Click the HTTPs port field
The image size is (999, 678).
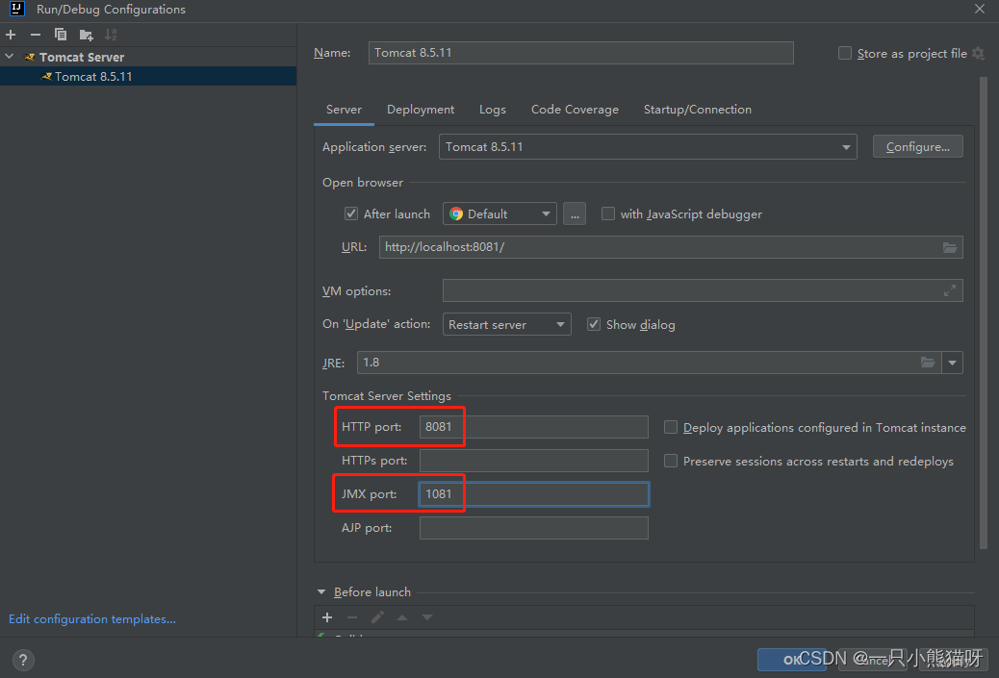tap(534, 461)
